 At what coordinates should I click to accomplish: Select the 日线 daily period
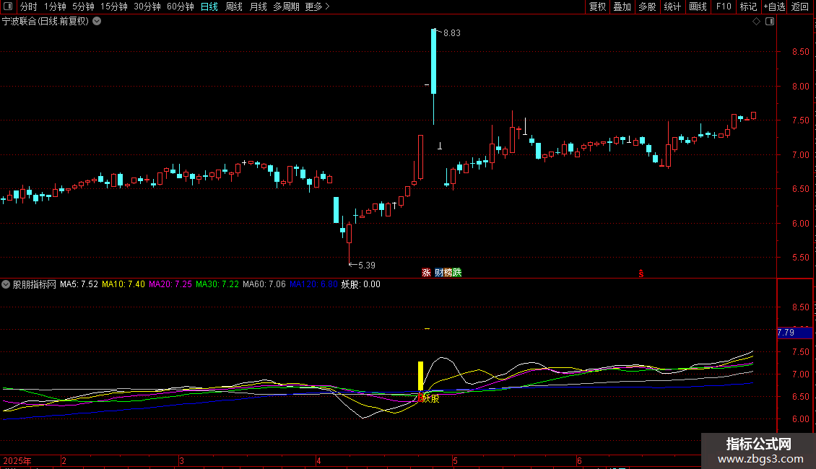(x=209, y=6)
